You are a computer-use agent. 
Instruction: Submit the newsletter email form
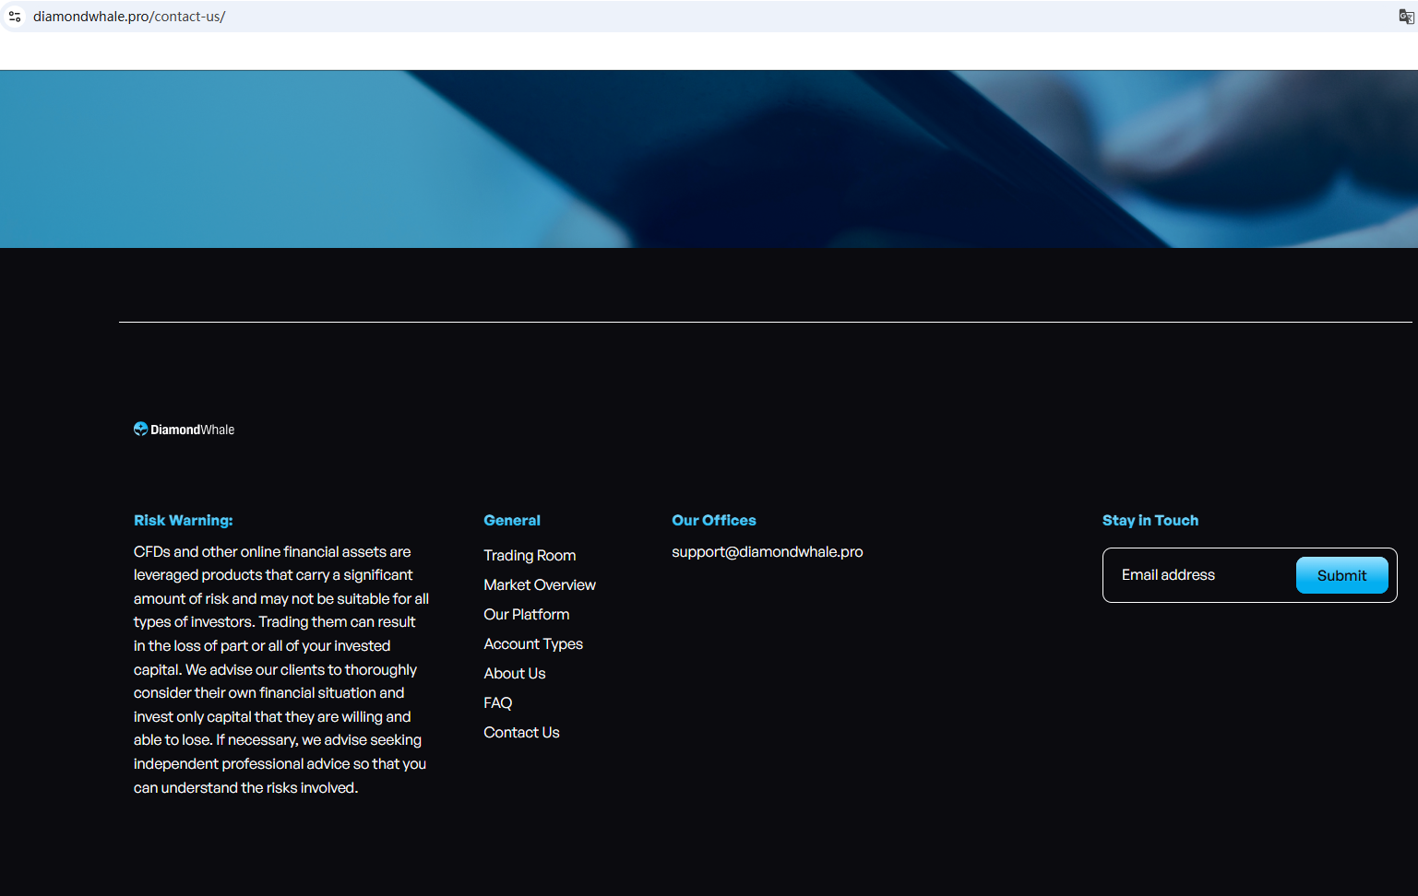click(x=1342, y=575)
